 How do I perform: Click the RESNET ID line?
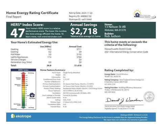pos(112,76)
